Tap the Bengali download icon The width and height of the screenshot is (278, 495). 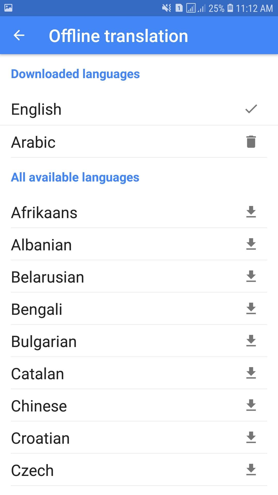pyautogui.click(x=251, y=309)
